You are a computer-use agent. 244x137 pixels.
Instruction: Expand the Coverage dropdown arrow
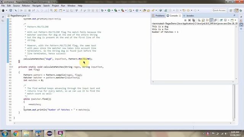pyautogui.click(x=119, y=10)
